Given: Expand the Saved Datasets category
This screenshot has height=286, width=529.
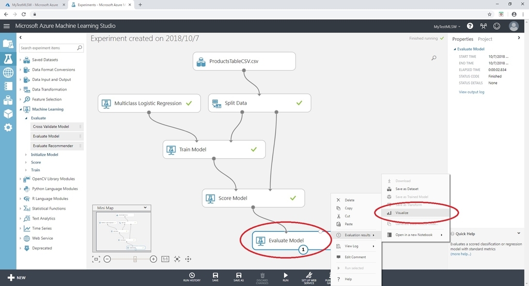Looking at the screenshot, I should (x=20, y=60).
